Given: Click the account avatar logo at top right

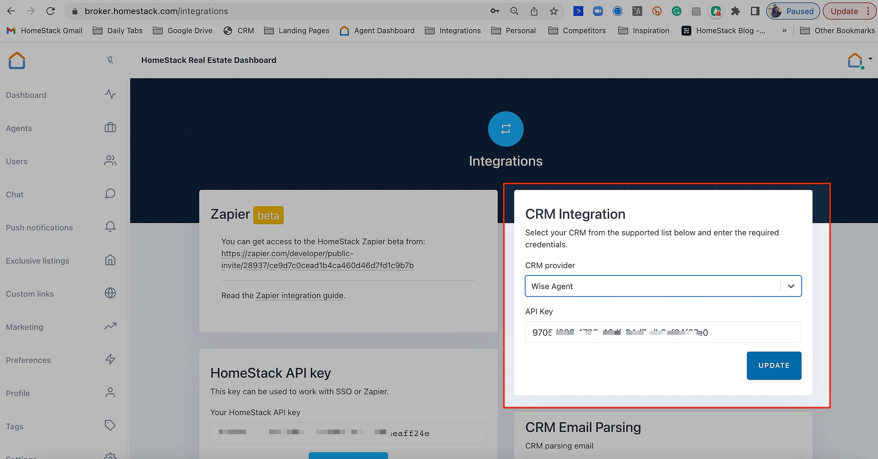Looking at the screenshot, I should pos(855,61).
